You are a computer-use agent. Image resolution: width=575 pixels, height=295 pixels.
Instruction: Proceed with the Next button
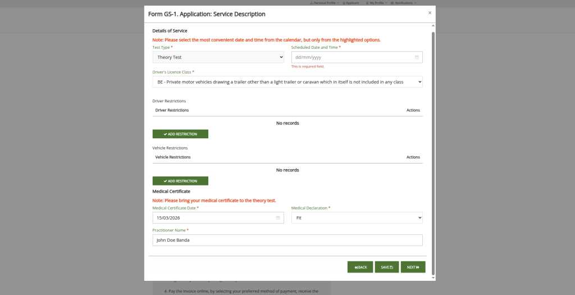pos(413,267)
